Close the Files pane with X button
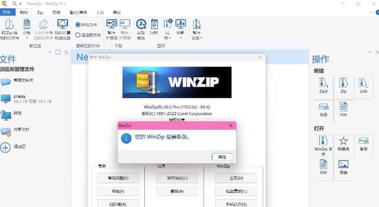 click(66, 52)
